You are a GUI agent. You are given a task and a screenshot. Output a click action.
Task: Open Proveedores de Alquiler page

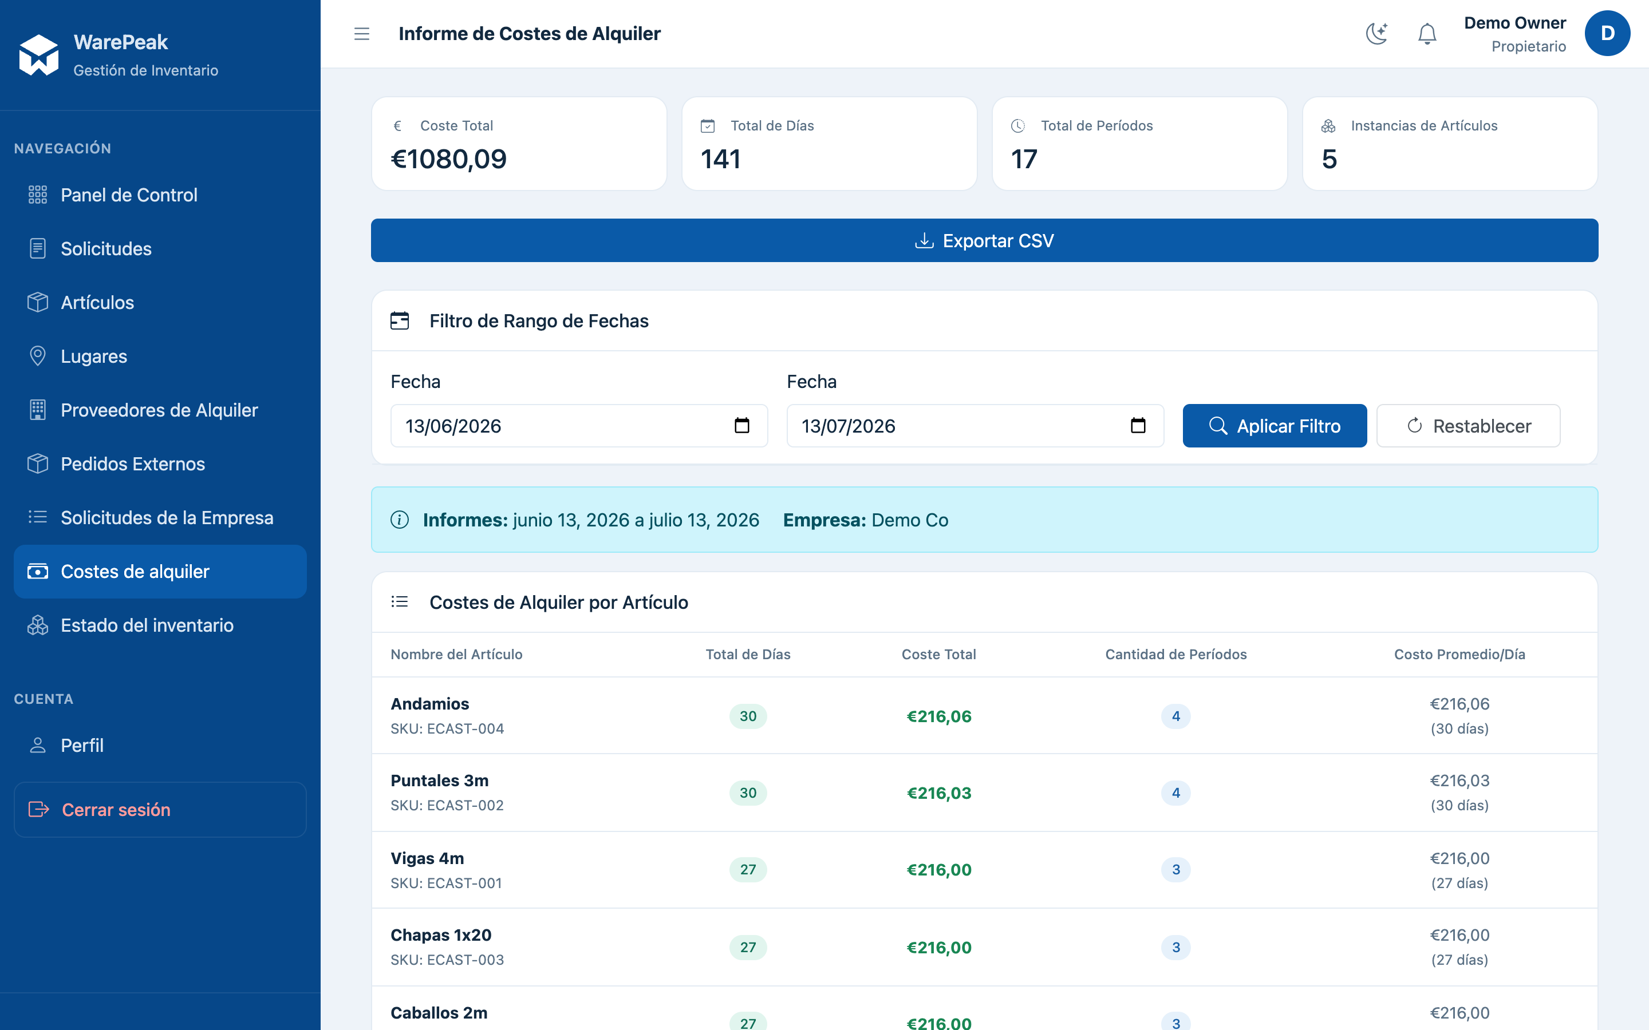click(x=160, y=410)
